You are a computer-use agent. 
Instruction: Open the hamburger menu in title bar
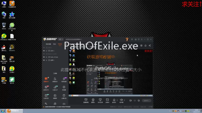142,39
